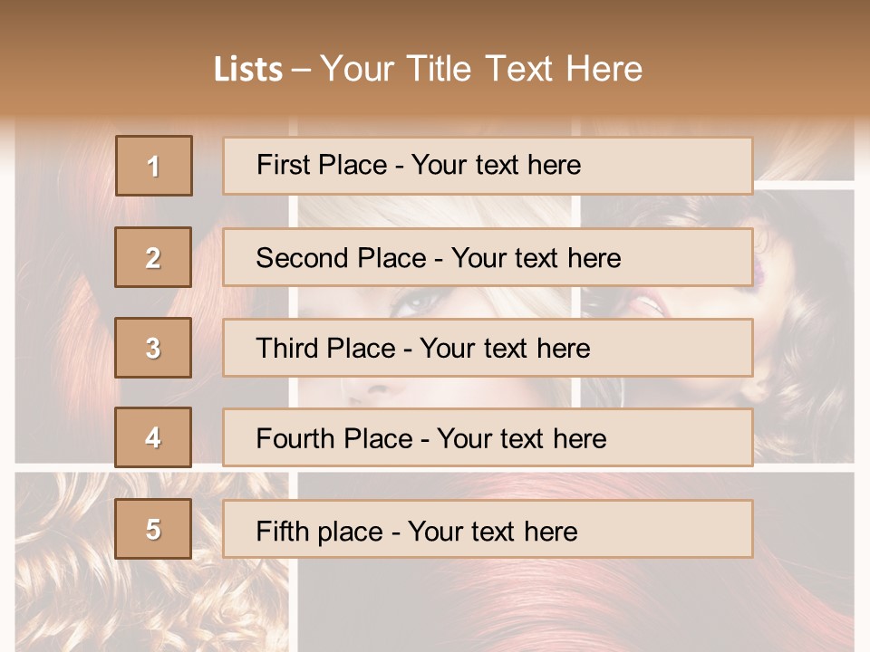Click the bold word Lists in title
The image size is (870, 652).
(248, 70)
